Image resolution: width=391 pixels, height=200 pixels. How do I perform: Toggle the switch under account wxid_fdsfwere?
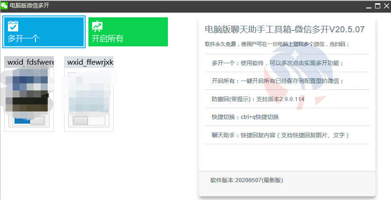pyautogui.click(x=29, y=120)
